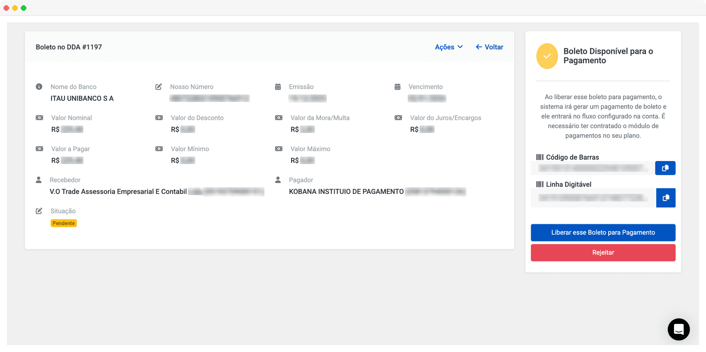The height and width of the screenshot is (352, 706).
Task: Click the person icon beside Pagador
Action: tap(278, 180)
